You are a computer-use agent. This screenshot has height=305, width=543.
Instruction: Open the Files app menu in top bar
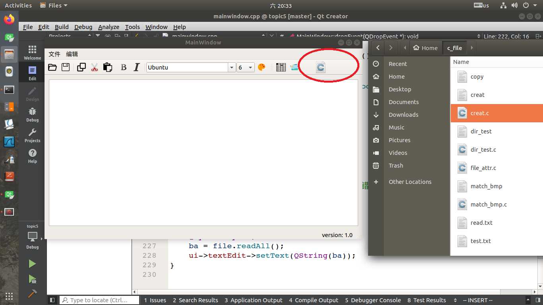click(x=54, y=6)
